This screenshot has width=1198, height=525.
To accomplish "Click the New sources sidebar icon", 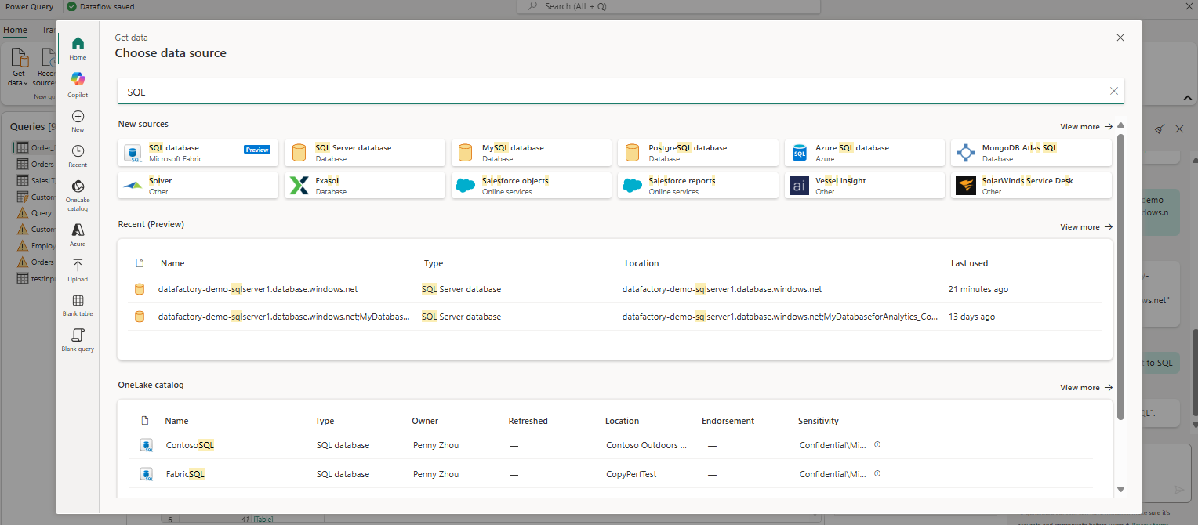I will click(78, 121).
